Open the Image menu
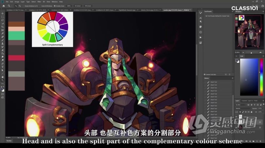This screenshot has width=265, height=148. point(17,2)
